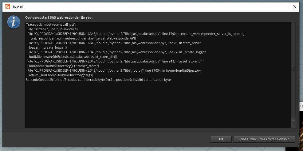
Task: Click the line ending 'in start_server'
Action: click(114, 43)
